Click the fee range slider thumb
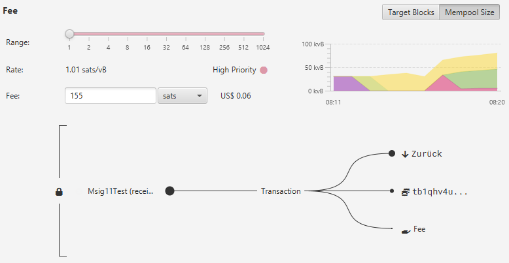The image size is (509, 263). pos(69,34)
